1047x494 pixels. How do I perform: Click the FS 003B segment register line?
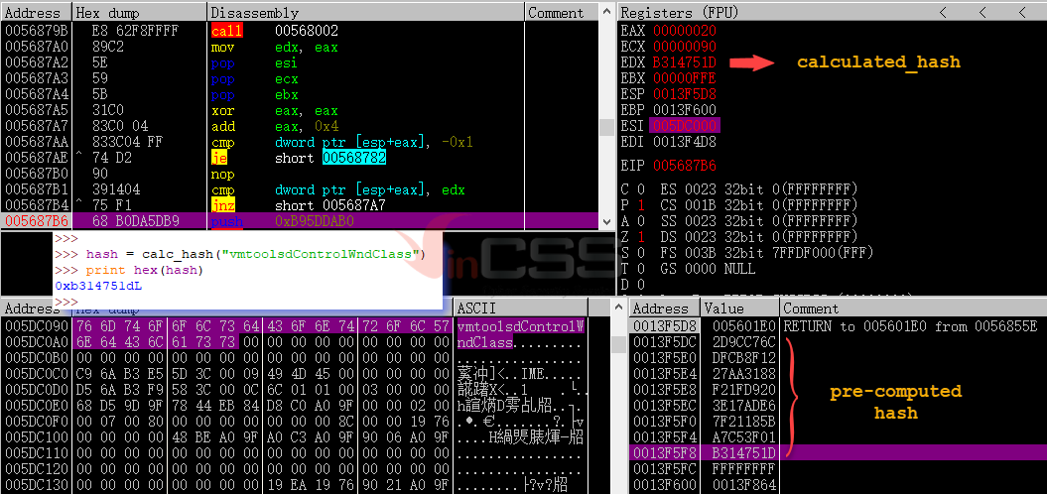(766, 253)
